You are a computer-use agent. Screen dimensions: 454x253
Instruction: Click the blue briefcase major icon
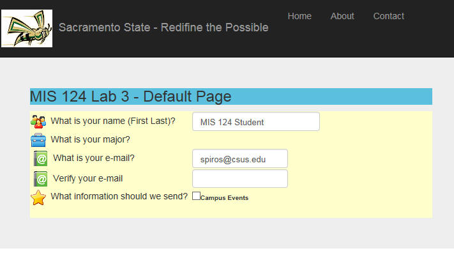[38, 140]
